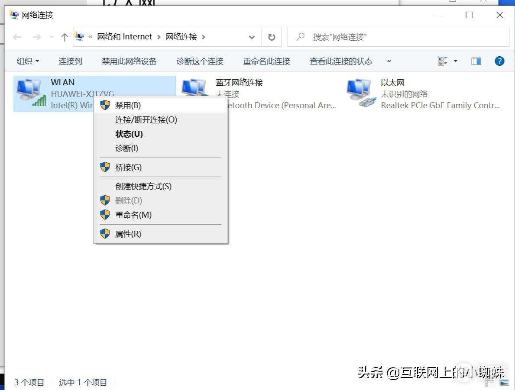Select 禁用(B) in context menu
This screenshot has width=515, height=390.
(x=161, y=105)
